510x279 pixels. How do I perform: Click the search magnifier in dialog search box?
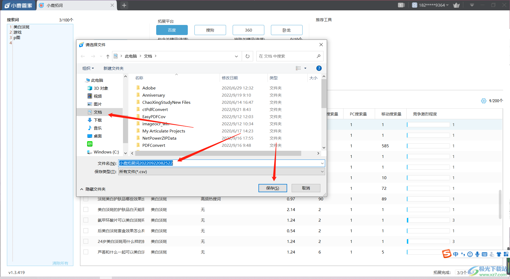click(x=318, y=56)
